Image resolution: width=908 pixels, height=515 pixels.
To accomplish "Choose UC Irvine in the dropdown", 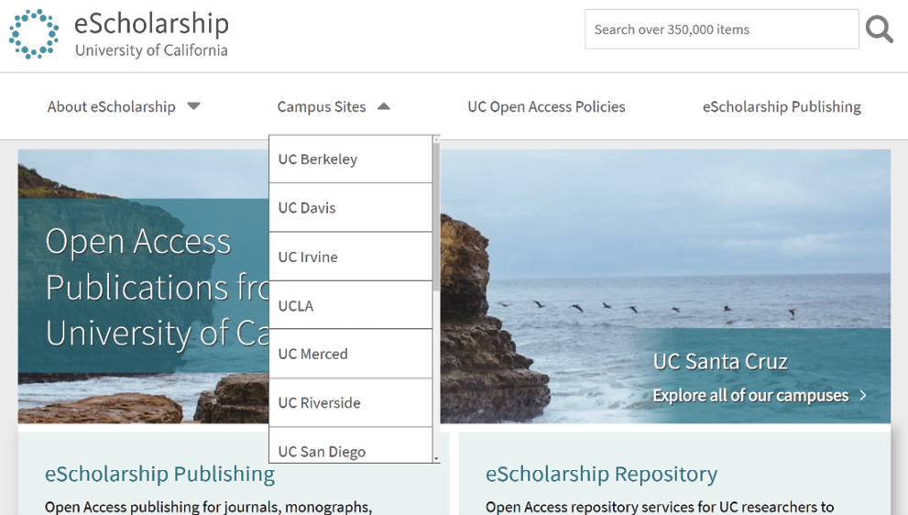I will pos(350,257).
